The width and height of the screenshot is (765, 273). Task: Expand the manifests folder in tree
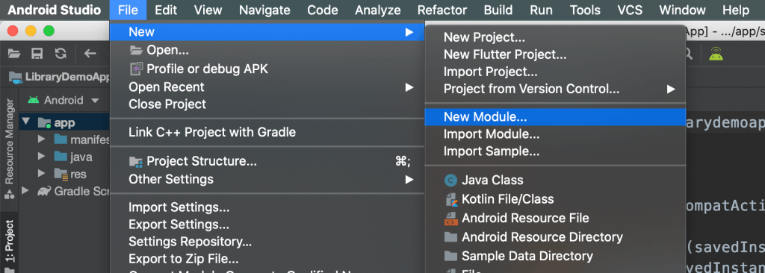click(42, 140)
